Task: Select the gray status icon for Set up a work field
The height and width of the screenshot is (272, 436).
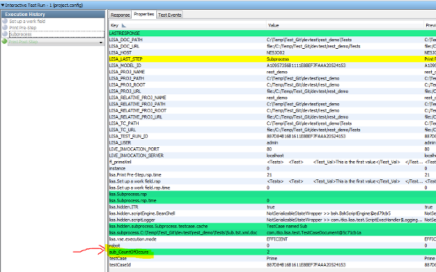Action: 4,21
